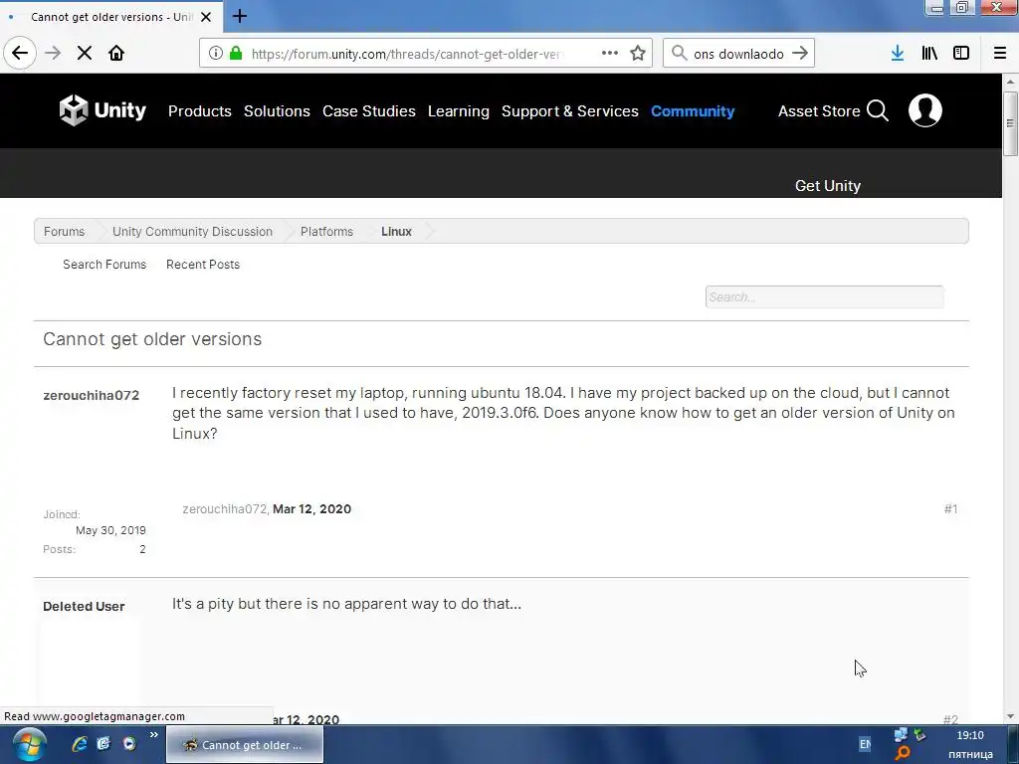Go to the Asset Store

tap(819, 111)
